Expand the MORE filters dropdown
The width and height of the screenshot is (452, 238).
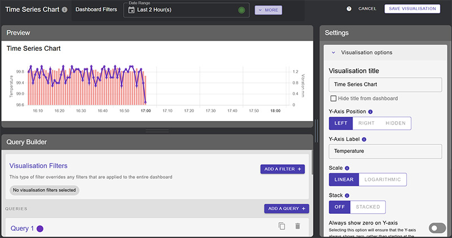coord(268,10)
